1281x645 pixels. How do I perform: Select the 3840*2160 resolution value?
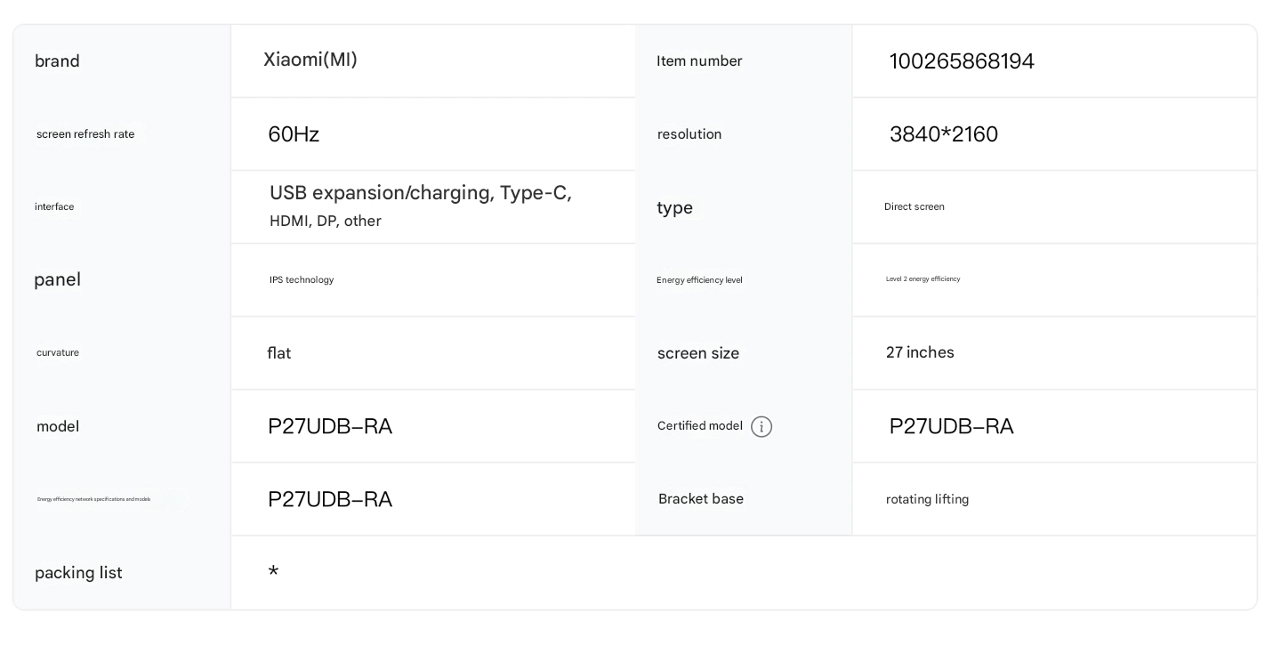943,134
